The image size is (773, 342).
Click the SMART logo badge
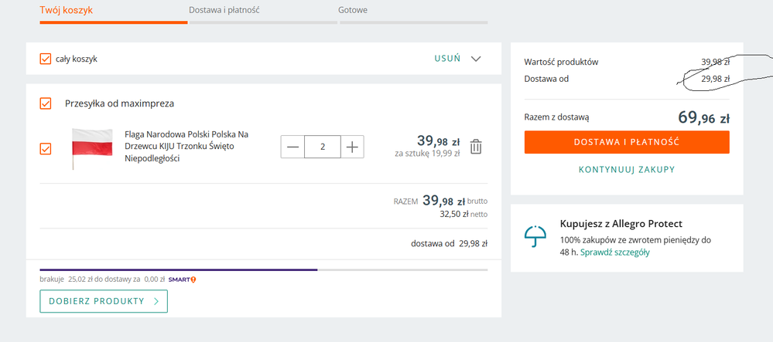pos(182,279)
